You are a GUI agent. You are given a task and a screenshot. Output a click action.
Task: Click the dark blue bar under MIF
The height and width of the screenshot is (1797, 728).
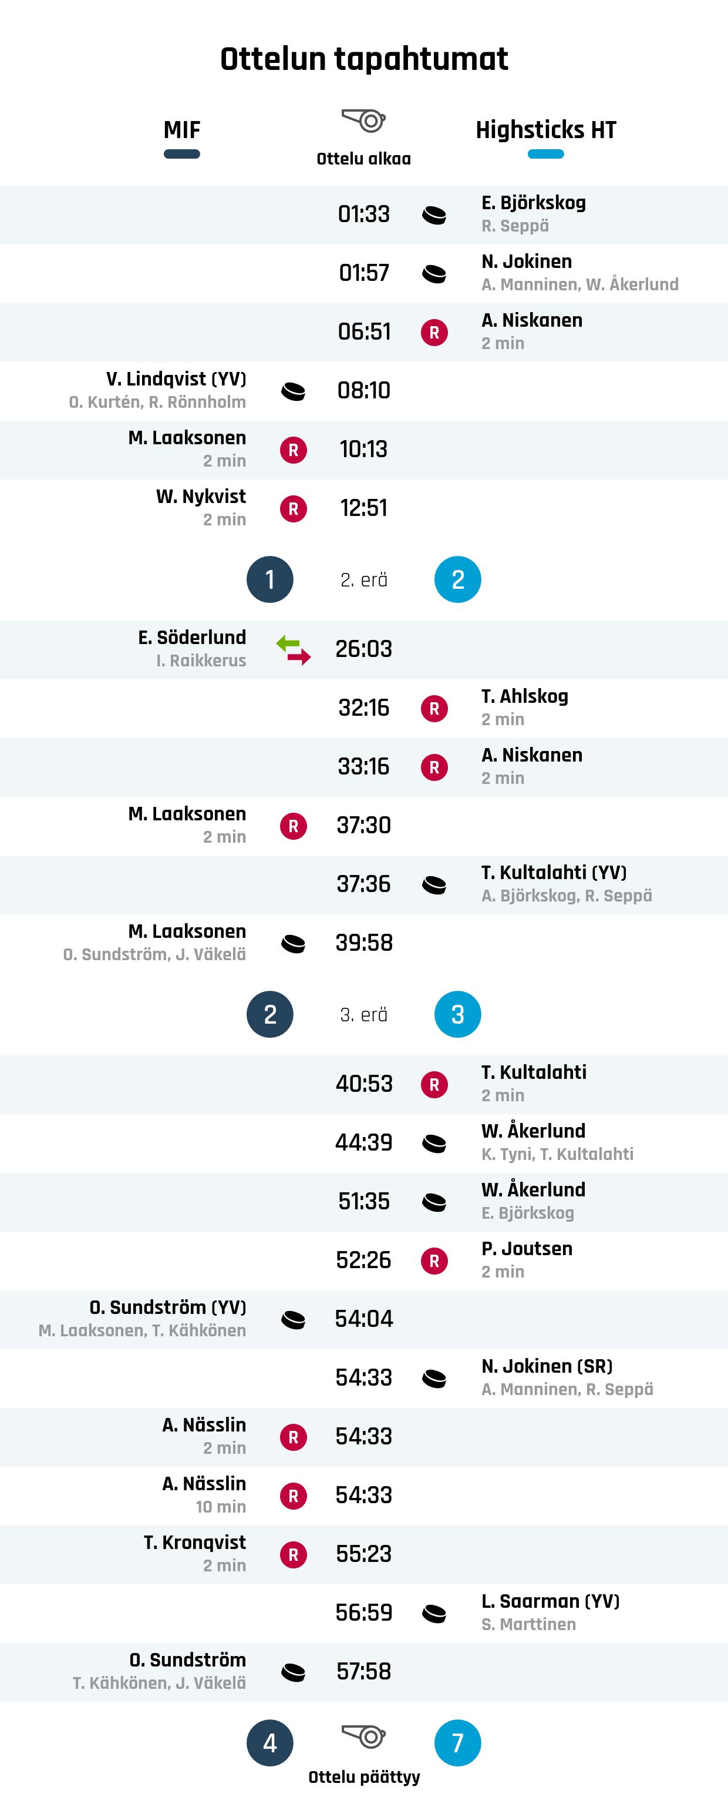click(182, 154)
